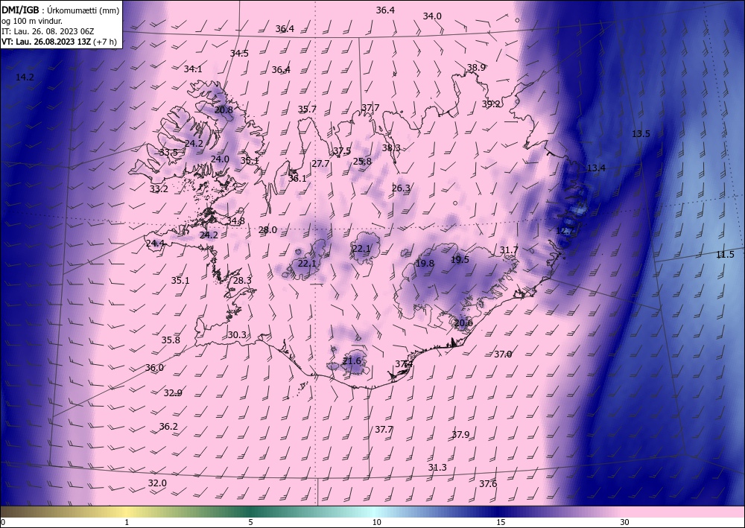Viewport: 745px width, 528px height.
Task: Click the '25.8' map value
Action: (362, 162)
